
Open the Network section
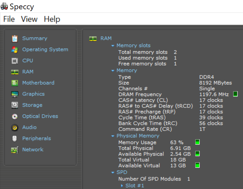(x=33, y=149)
